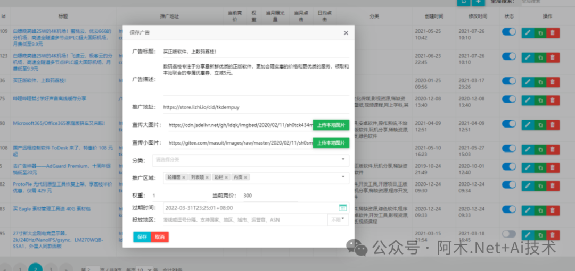Click 上传本地图片 for 宣传大图片

(331, 125)
